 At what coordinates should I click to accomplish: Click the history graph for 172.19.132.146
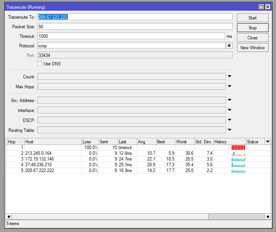238,159
